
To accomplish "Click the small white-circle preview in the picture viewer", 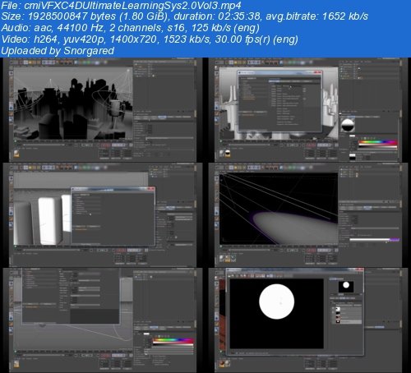I will [x=346, y=286].
